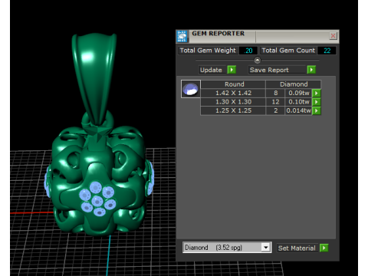Image resolution: width=368 pixels, height=276 pixels.
Task: Click green arrow for 0.10tw row
Action: (x=317, y=102)
